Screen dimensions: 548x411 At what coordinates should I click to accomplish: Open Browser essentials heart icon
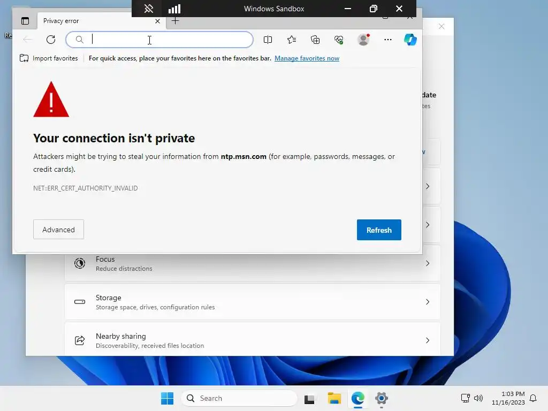coord(339,40)
